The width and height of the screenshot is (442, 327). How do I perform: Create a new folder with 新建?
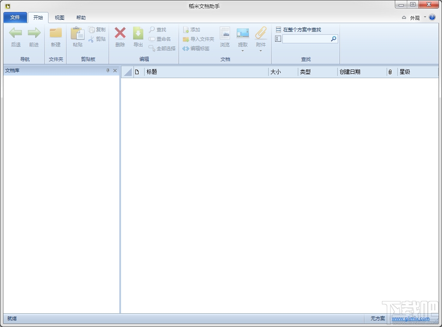coord(55,36)
